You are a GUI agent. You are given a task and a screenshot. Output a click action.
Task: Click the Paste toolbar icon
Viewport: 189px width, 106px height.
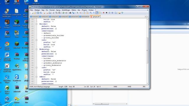click(59, 13)
